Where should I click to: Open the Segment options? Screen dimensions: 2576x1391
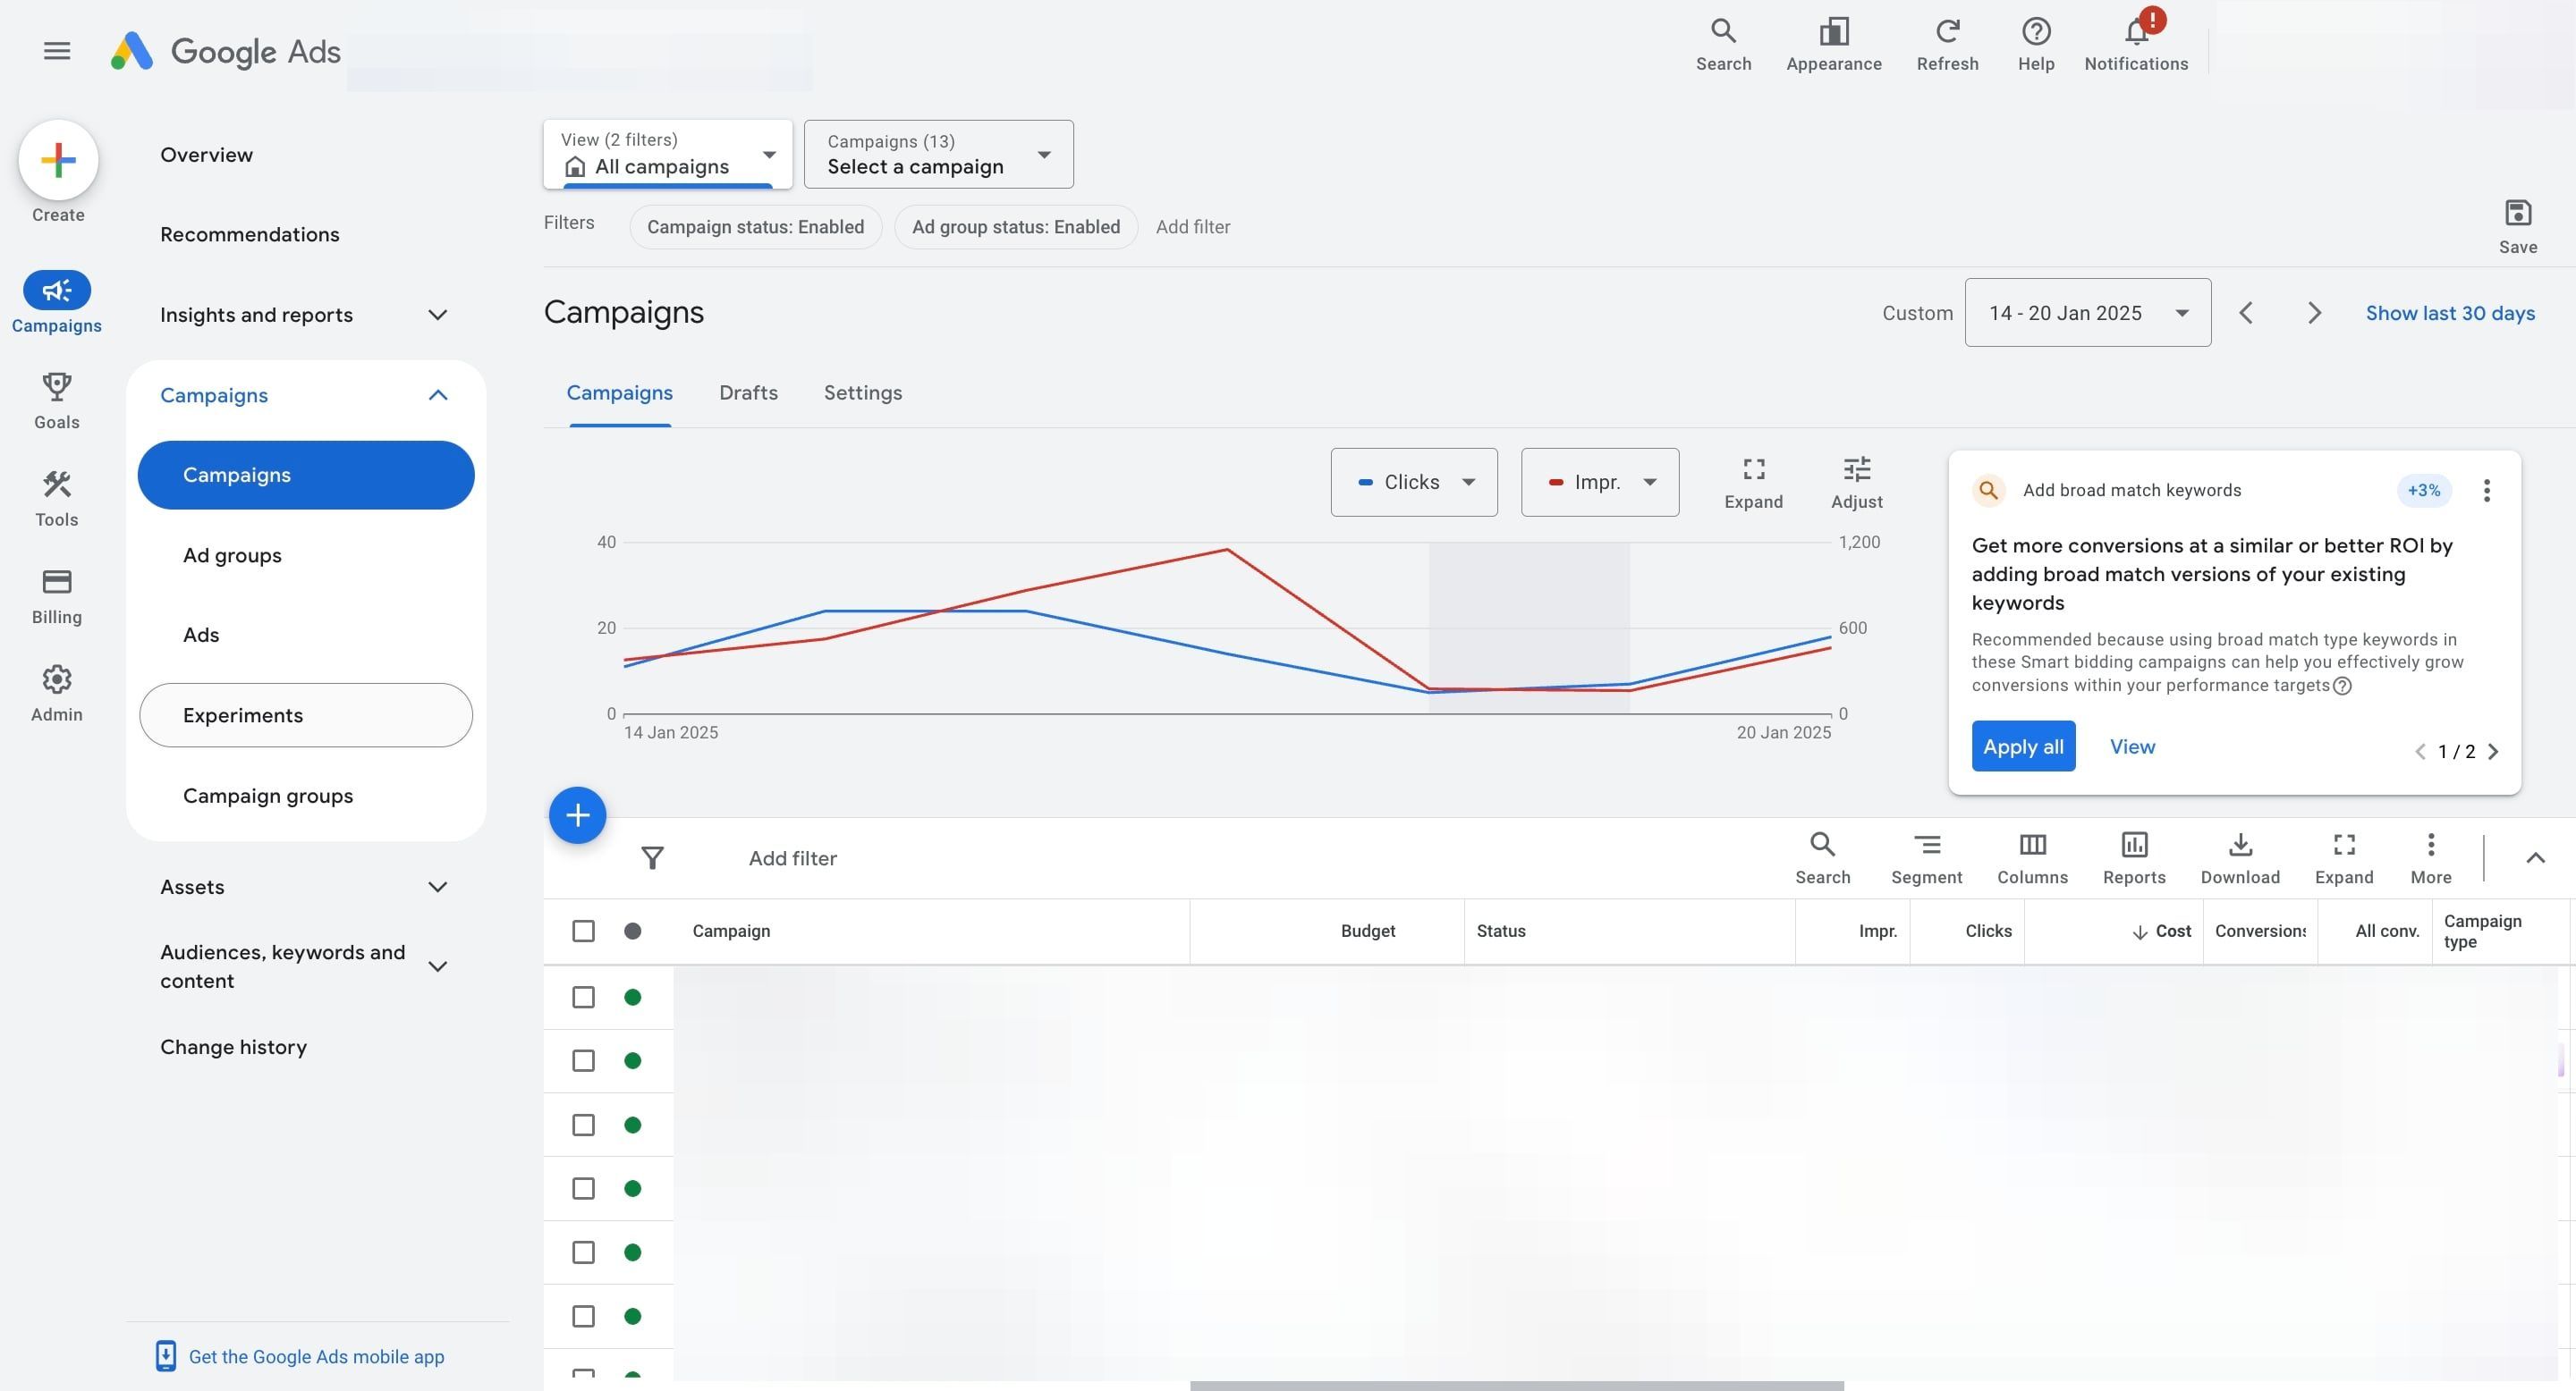(x=1926, y=858)
